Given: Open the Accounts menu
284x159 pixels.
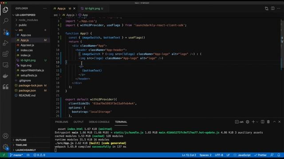Looking at the screenshot, I should click(x=5, y=136).
